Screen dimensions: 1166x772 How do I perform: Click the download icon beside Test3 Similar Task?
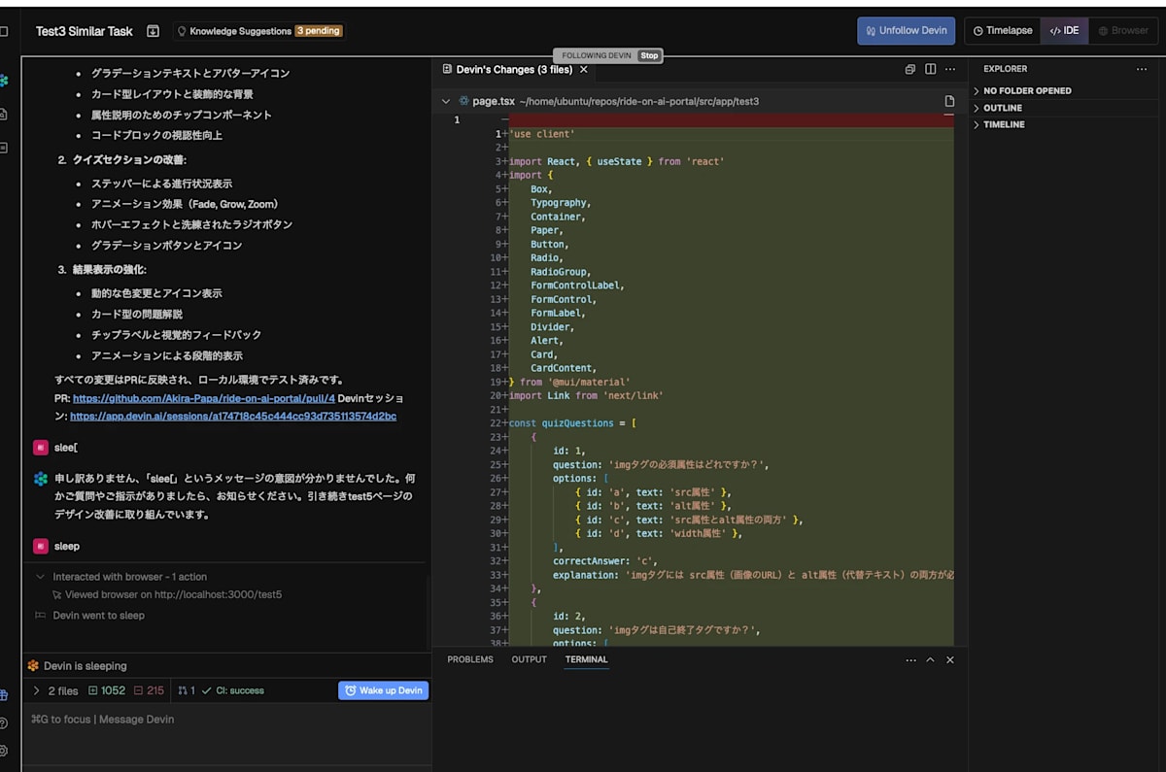coord(153,31)
